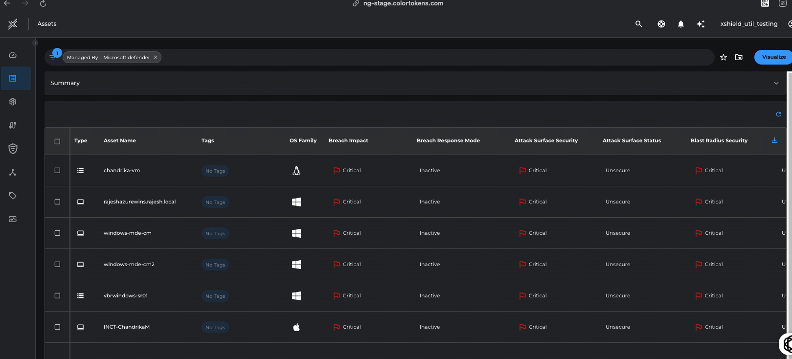Save filter with the star icon
The width and height of the screenshot is (792, 359).
[724, 57]
